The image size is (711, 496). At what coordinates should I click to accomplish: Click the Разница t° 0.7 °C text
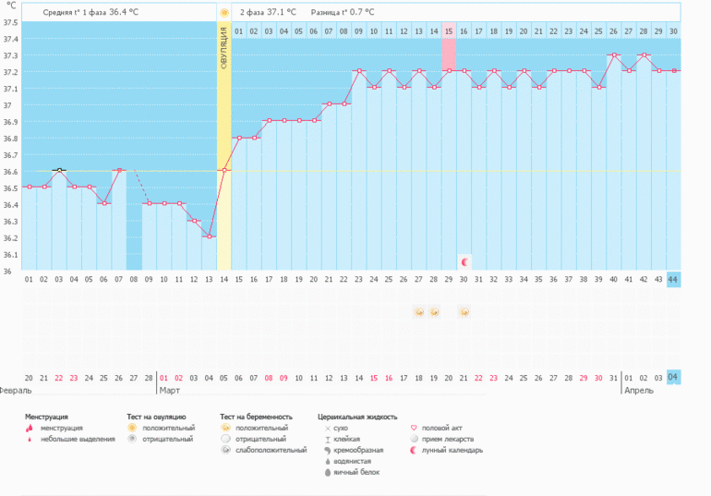coord(343,12)
